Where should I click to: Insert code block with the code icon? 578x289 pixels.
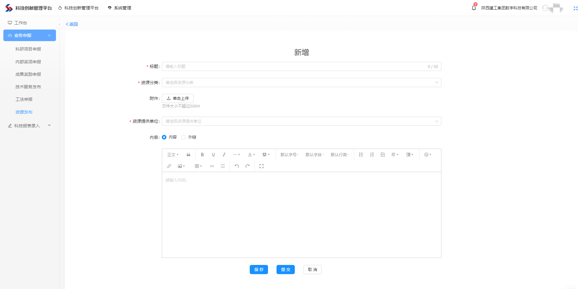[x=212, y=166]
